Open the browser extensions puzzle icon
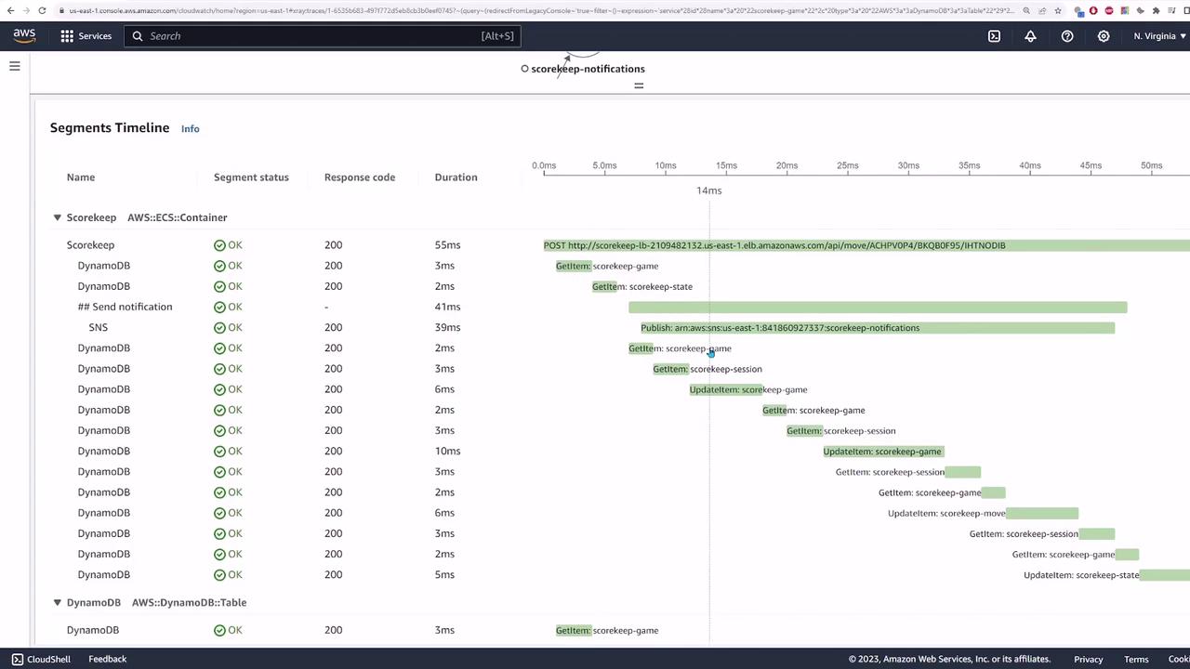1190x669 pixels. [x=1156, y=10]
